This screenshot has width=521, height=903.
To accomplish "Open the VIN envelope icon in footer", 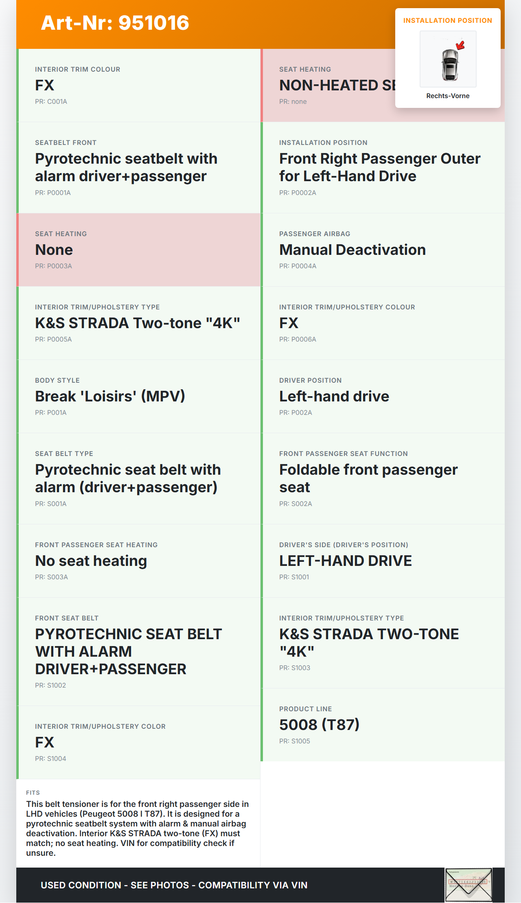I will click(468, 884).
